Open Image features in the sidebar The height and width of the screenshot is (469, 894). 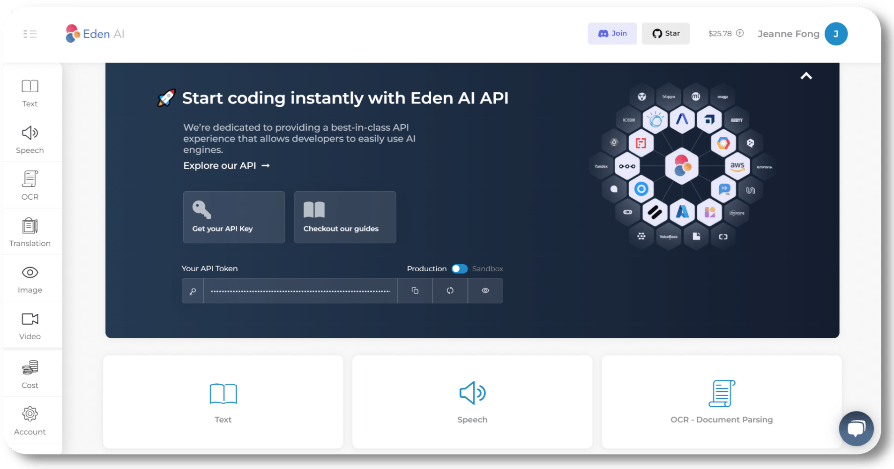30,279
